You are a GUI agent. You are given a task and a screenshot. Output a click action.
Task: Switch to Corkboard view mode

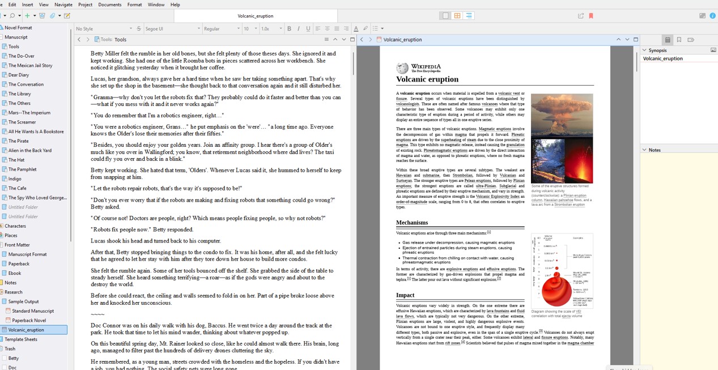[x=457, y=16]
